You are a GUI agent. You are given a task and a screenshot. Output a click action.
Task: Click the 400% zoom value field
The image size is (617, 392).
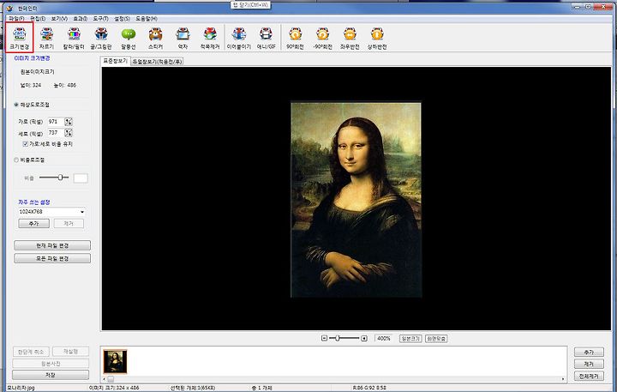(384, 339)
